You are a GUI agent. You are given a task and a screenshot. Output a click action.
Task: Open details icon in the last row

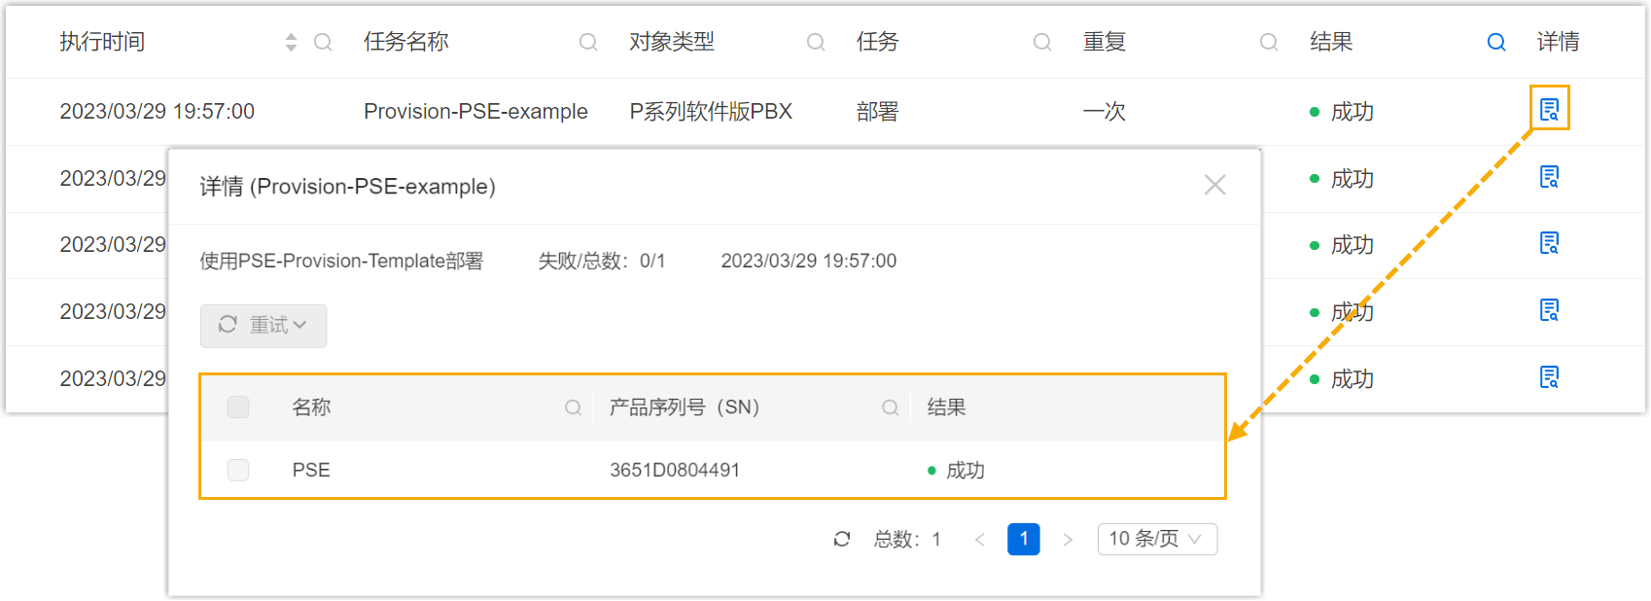1549,377
